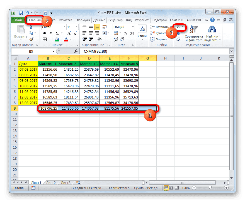Select the Format Painter icon
Image resolution: width=245 pixels, height=202 pixels.
pos(31,39)
